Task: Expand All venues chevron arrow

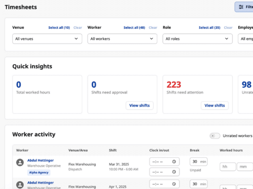Action: coord(76,39)
